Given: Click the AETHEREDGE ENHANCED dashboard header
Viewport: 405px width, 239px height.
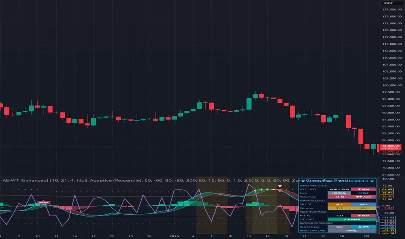Looking at the screenshot, I should [337, 181].
